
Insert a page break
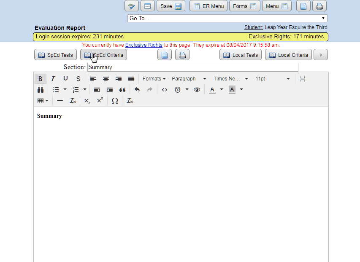click(x=303, y=79)
